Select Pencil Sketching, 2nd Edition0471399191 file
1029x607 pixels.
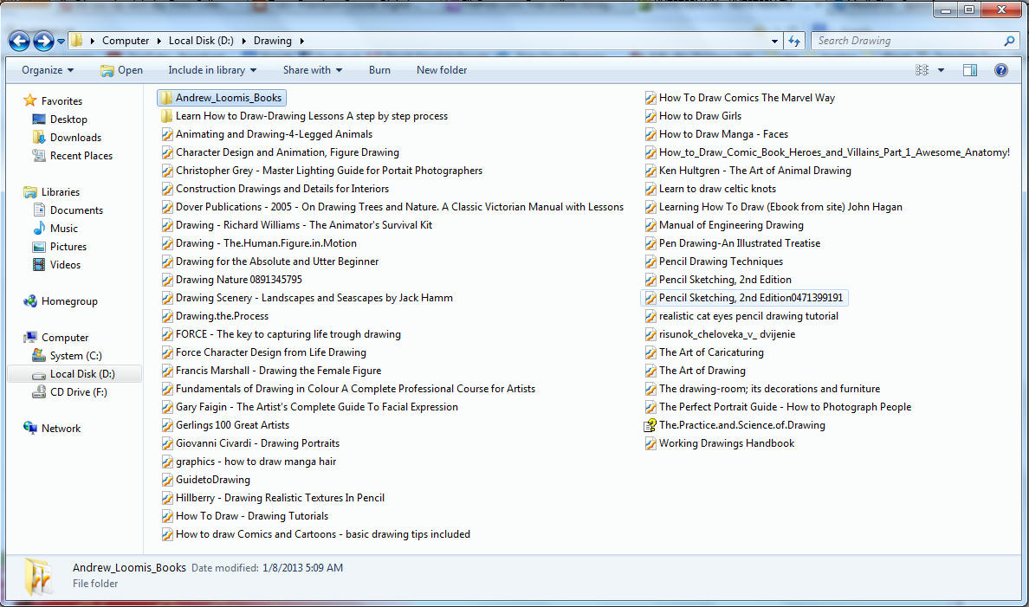(743, 298)
